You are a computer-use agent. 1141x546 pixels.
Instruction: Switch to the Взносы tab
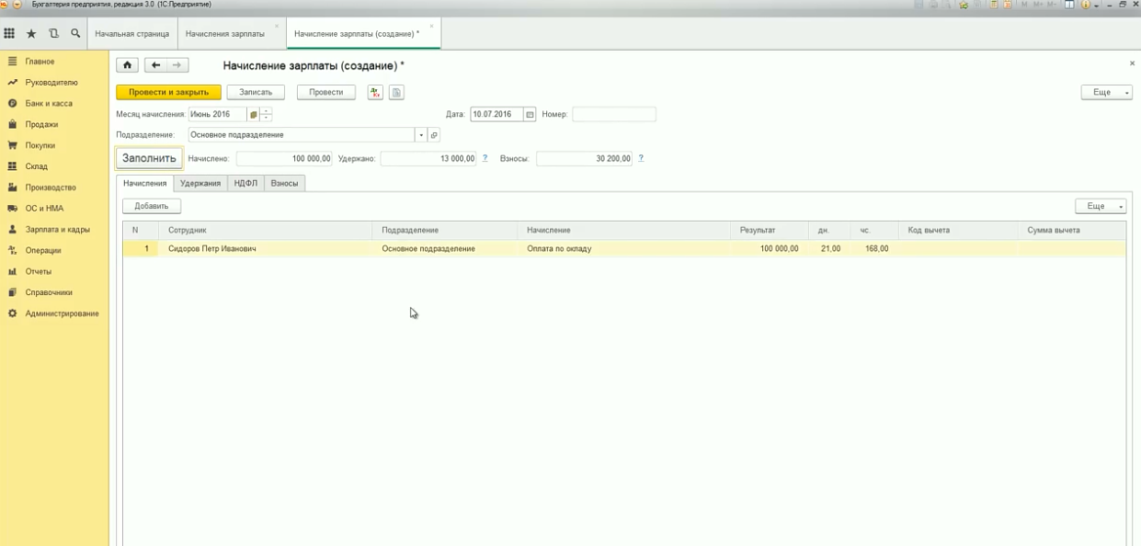(x=284, y=183)
